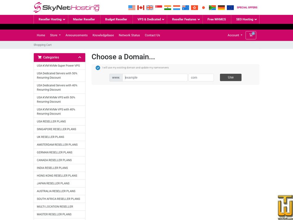Click the Canada flag icon
The image size is (293, 220).
[141, 7]
